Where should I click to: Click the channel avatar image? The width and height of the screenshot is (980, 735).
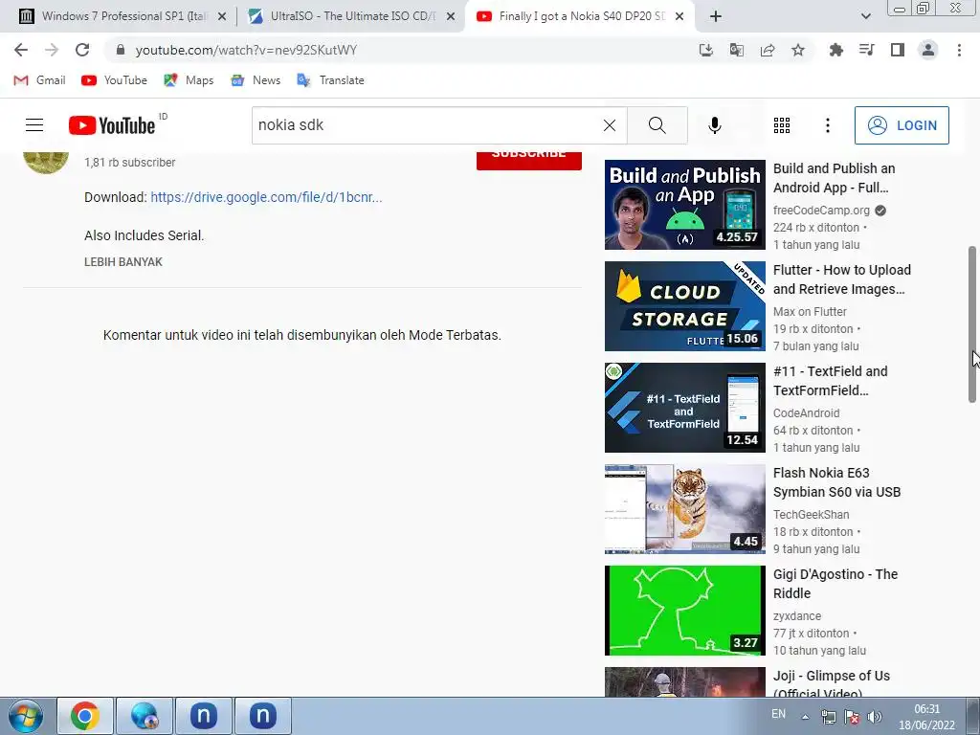coord(46,162)
